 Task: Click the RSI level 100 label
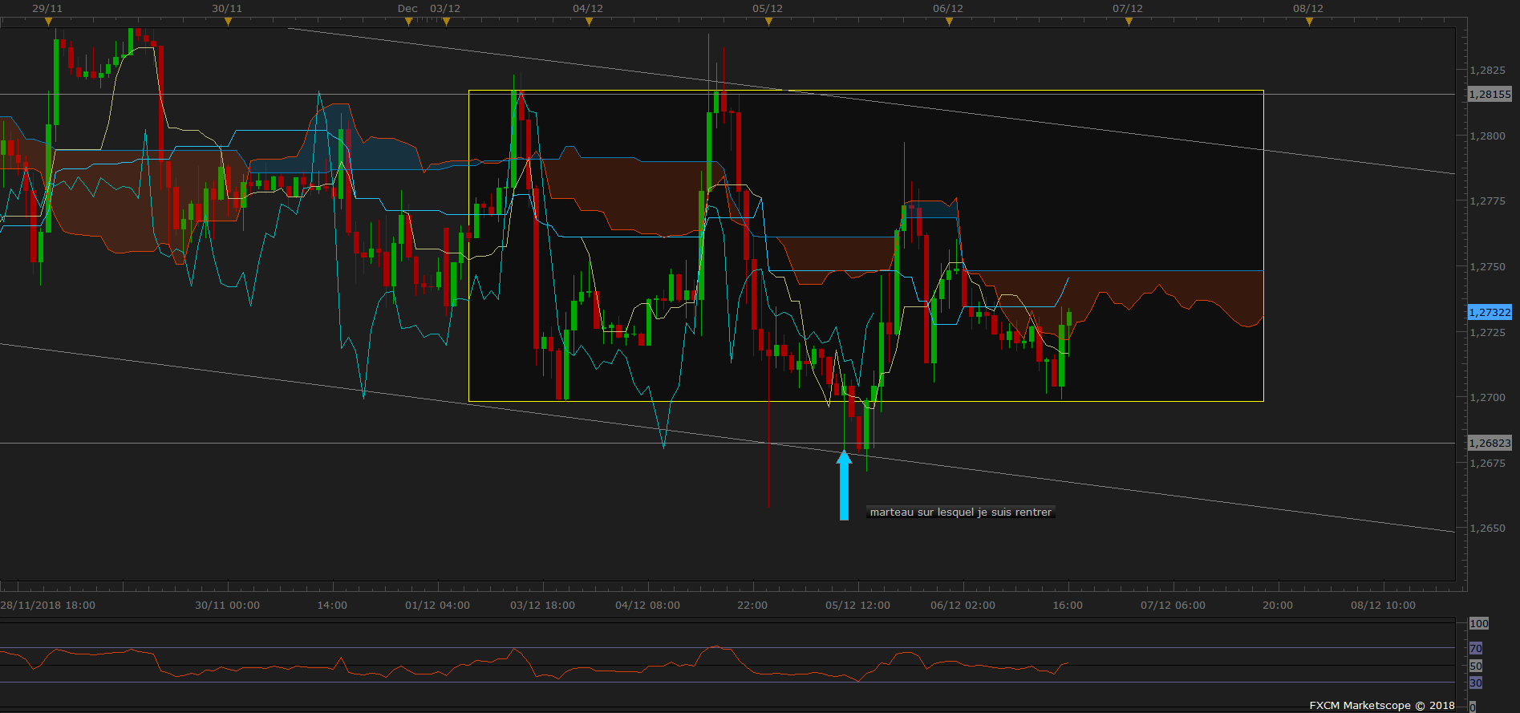pyautogui.click(x=1479, y=623)
